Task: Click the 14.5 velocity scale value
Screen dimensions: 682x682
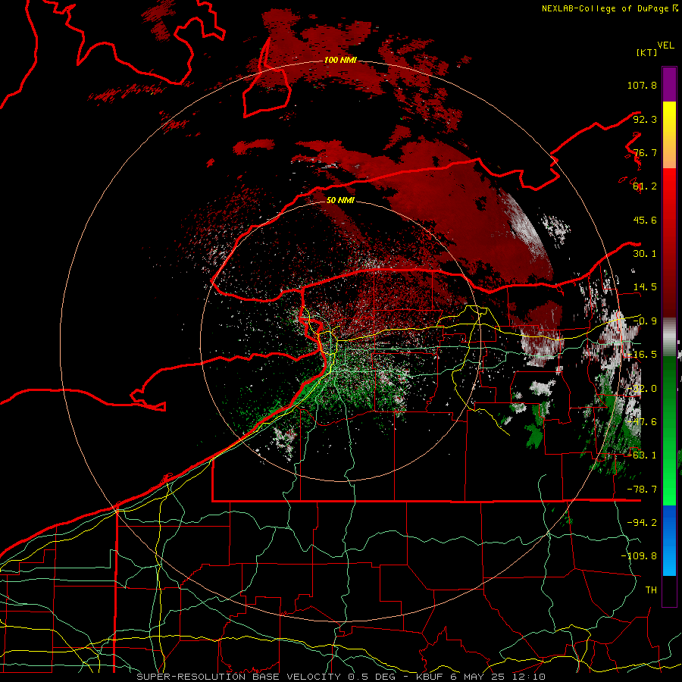Action: [x=645, y=287]
